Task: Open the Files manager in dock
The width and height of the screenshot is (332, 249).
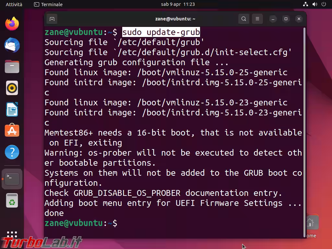Action: (x=12, y=66)
